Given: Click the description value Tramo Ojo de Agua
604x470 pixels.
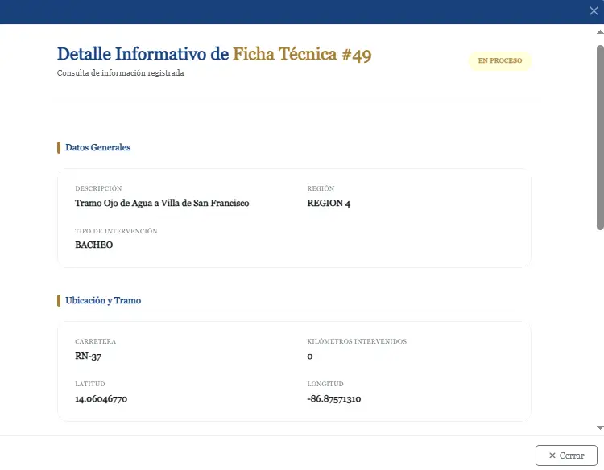Looking at the screenshot, I should point(162,204).
